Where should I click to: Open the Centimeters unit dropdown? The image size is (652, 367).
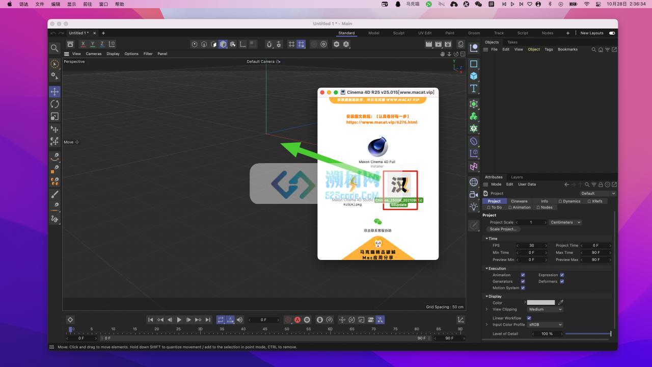click(565, 222)
